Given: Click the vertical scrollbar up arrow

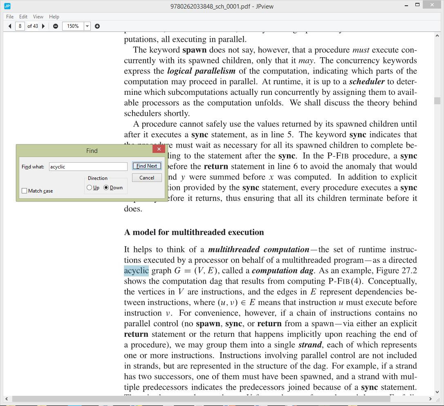Looking at the screenshot, I should coord(437,36).
